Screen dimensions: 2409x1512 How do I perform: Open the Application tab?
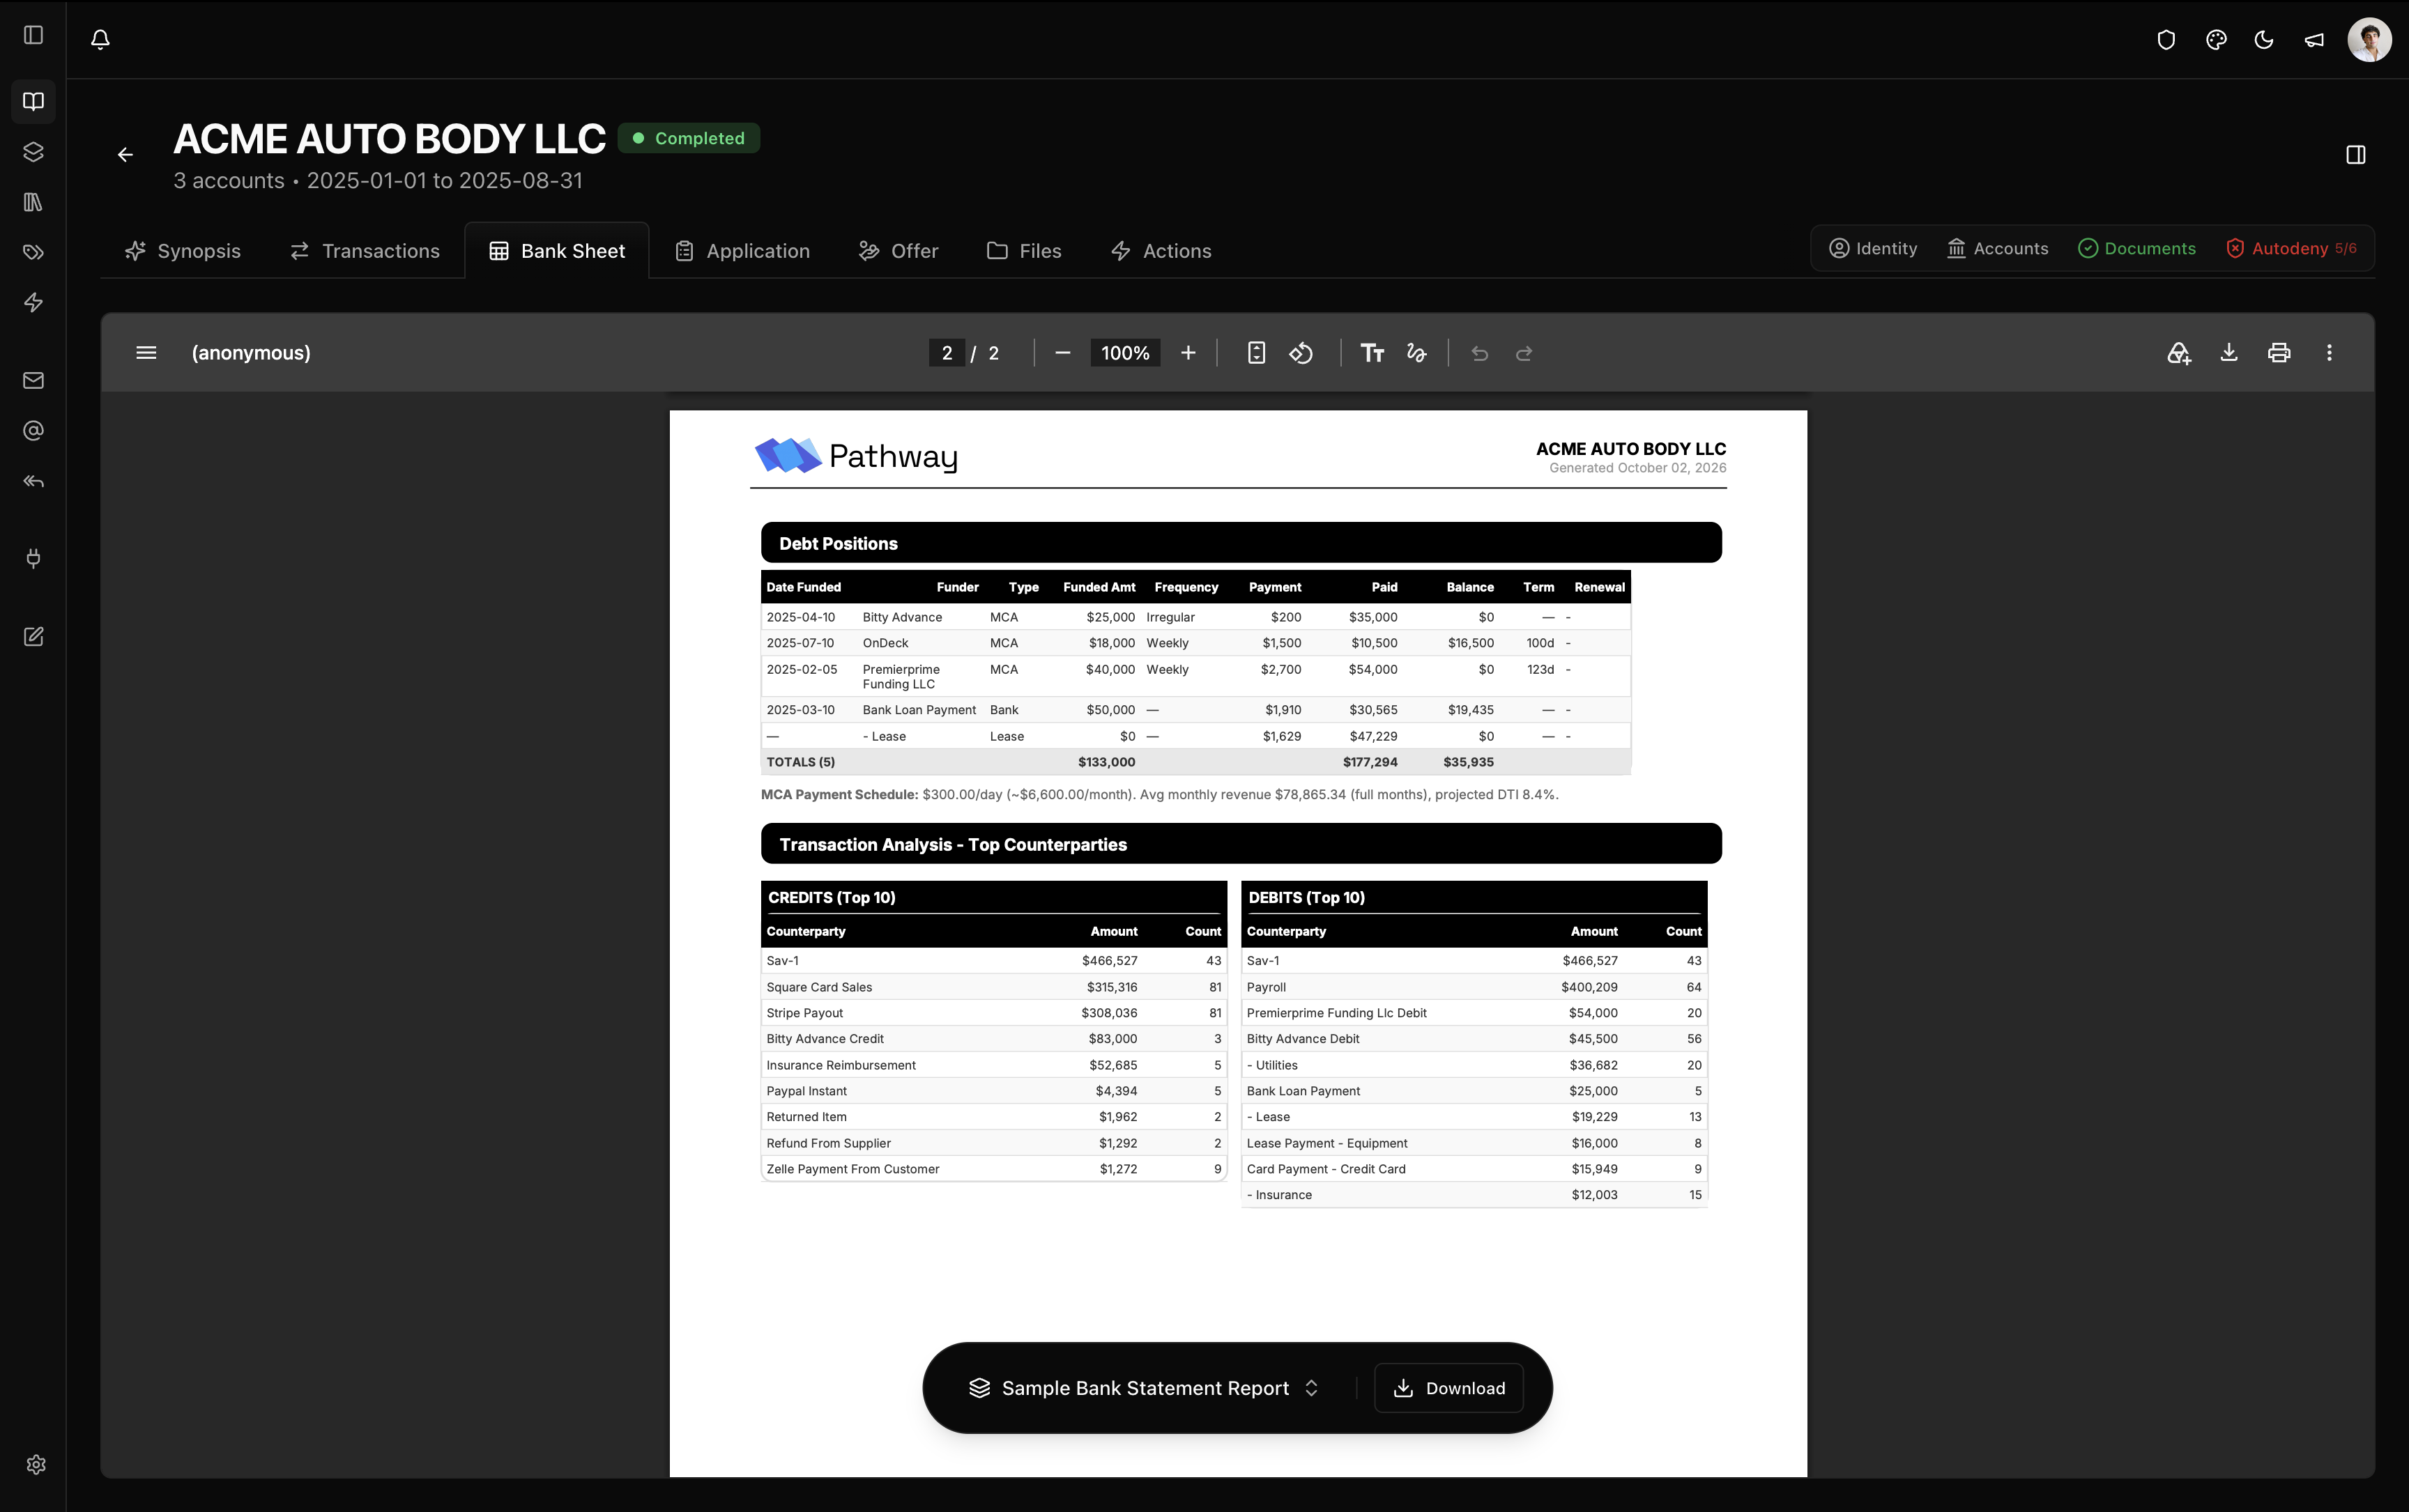[741, 251]
